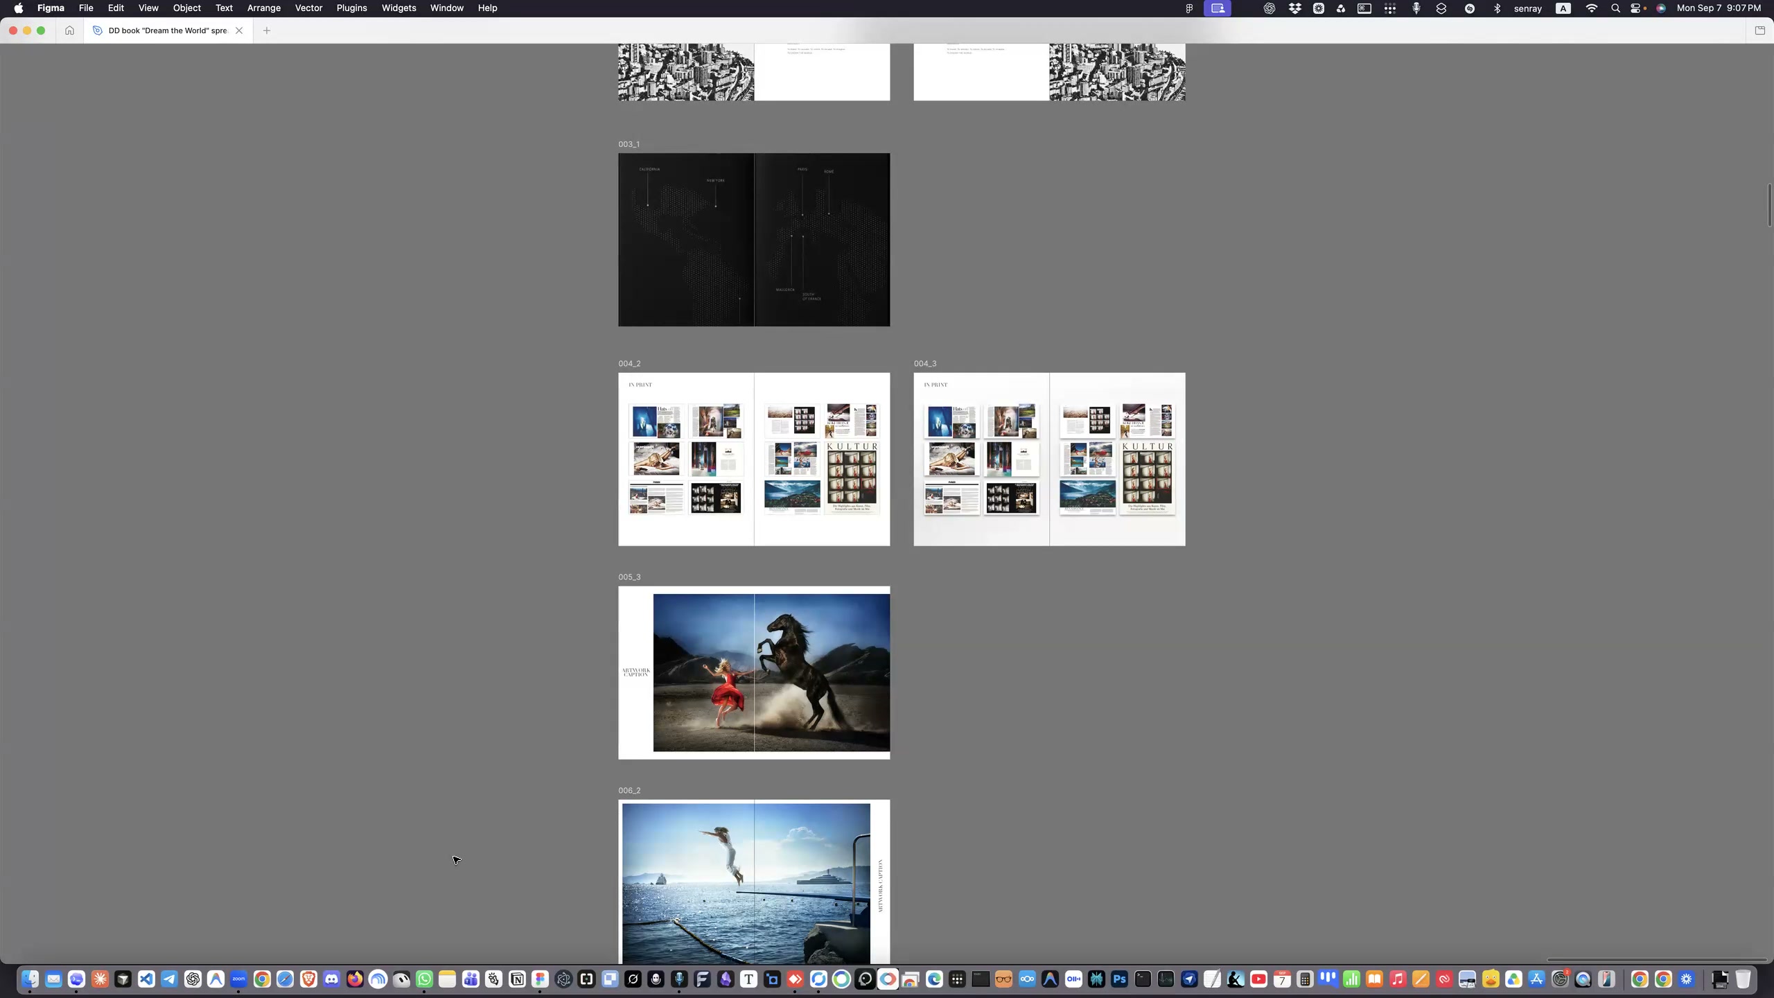
Task: Open the Vector menu
Action: click(308, 8)
